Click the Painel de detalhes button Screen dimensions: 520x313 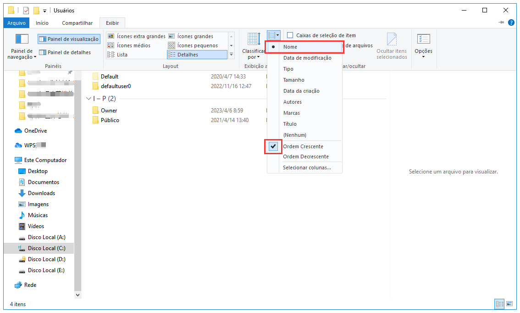[65, 53]
